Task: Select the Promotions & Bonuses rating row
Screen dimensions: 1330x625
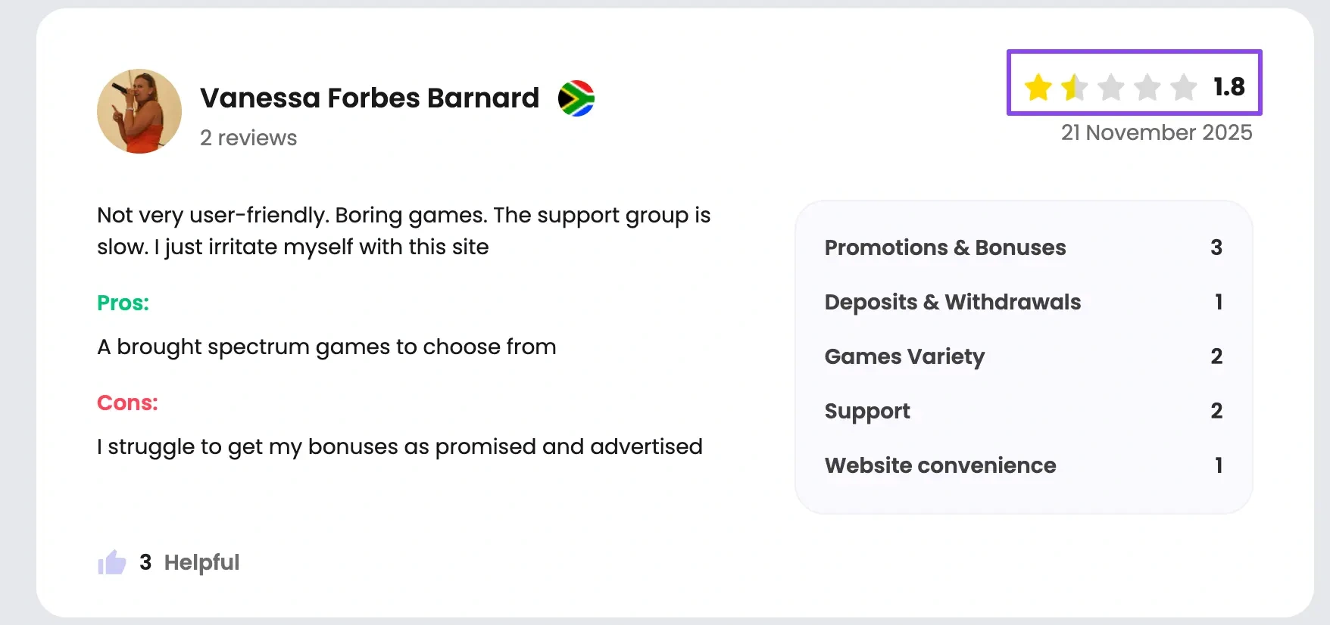Action: pyautogui.click(x=1022, y=247)
